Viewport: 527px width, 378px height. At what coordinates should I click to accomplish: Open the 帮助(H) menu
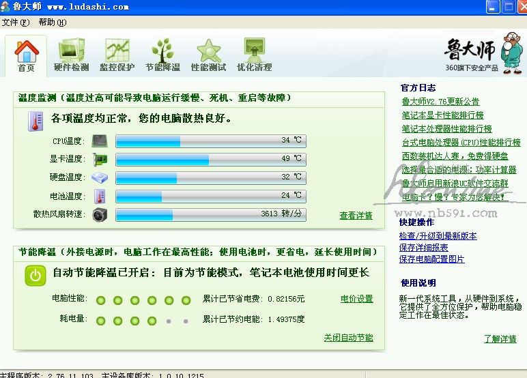pyautogui.click(x=53, y=22)
